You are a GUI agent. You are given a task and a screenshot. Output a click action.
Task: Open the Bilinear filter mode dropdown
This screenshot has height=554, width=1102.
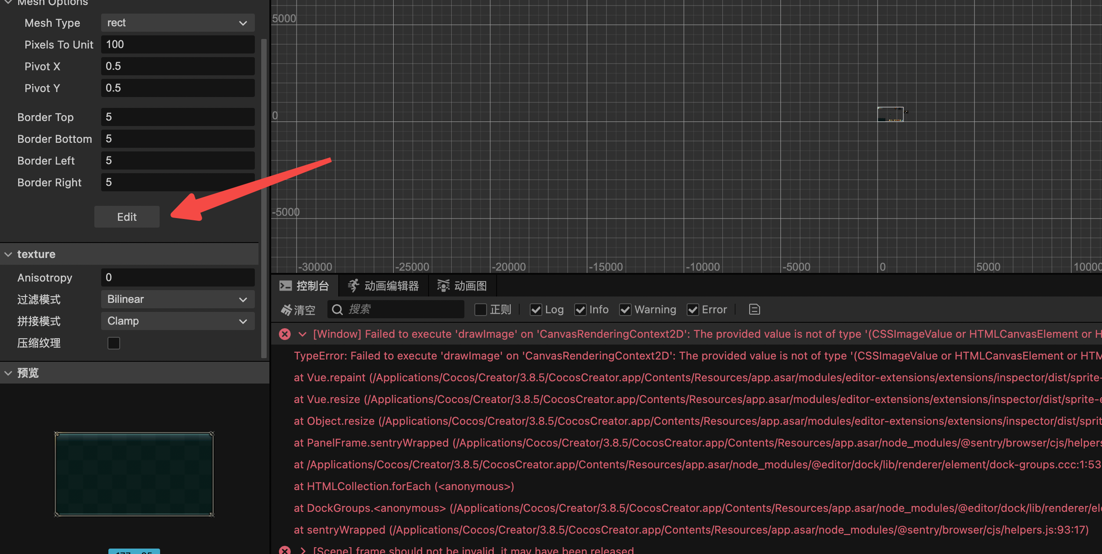click(x=177, y=299)
